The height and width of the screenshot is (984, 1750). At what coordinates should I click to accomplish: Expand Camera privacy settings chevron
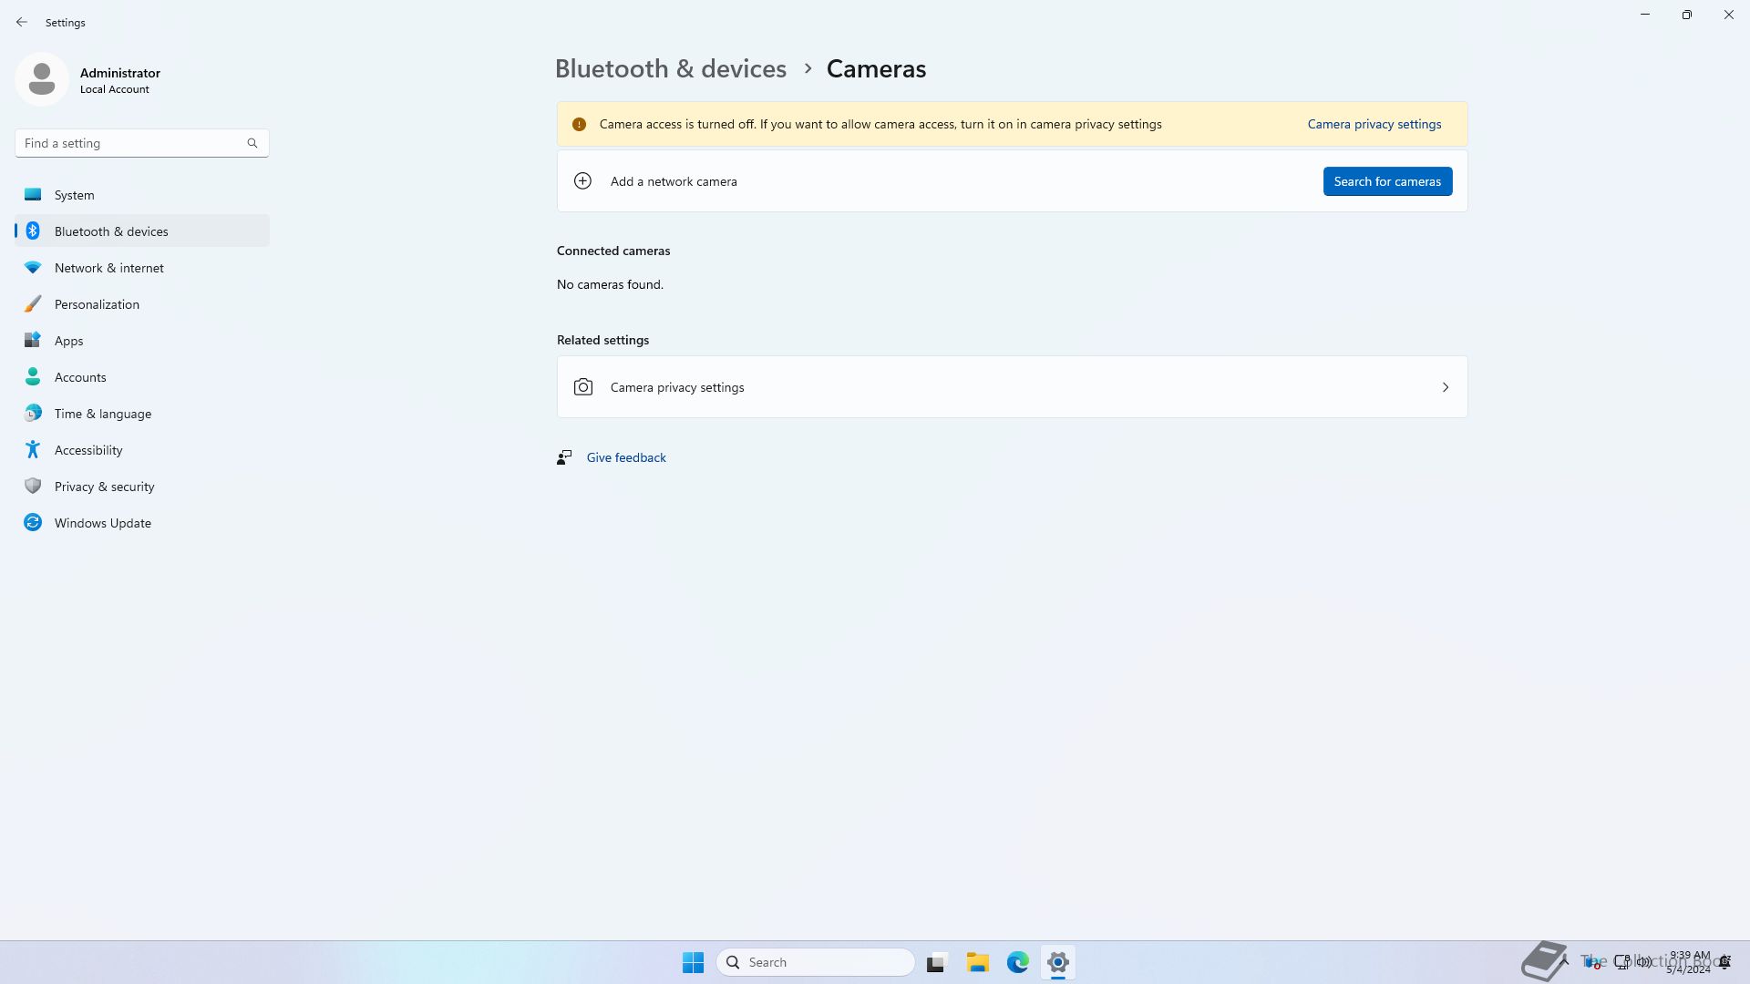click(x=1446, y=387)
